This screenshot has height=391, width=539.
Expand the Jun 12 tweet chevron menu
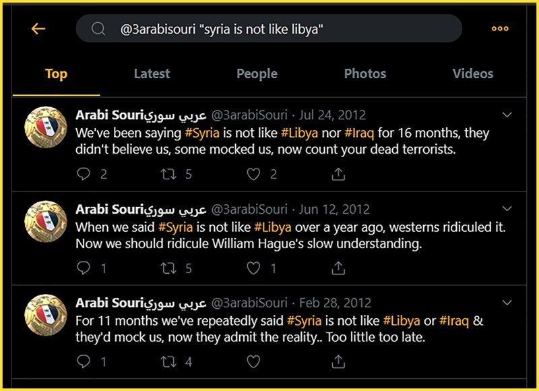[507, 208]
